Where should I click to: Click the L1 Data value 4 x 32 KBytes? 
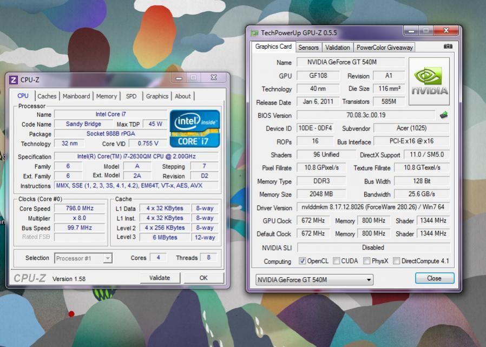click(165, 208)
